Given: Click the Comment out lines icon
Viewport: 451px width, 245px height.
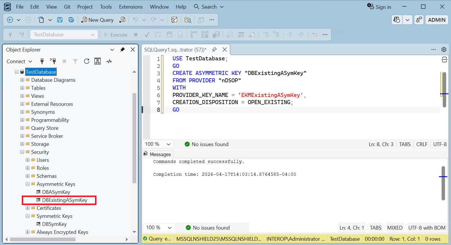Looking at the screenshot, I should [x=266, y=35].
